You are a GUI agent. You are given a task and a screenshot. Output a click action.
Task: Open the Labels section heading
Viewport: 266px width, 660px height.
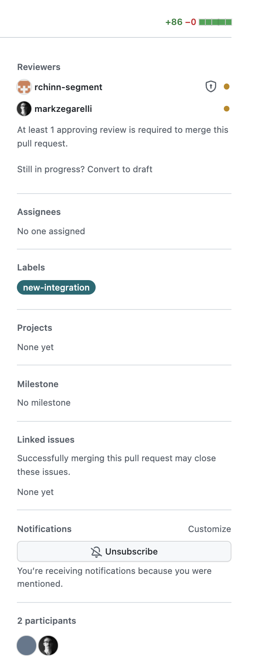(31, 268)
